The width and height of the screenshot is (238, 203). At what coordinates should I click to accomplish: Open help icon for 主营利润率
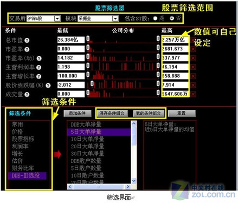click(x=38, y=68)
